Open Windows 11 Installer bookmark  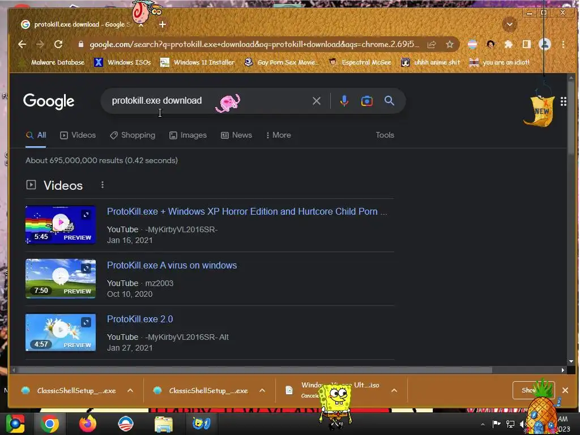[x=197, y=62]
